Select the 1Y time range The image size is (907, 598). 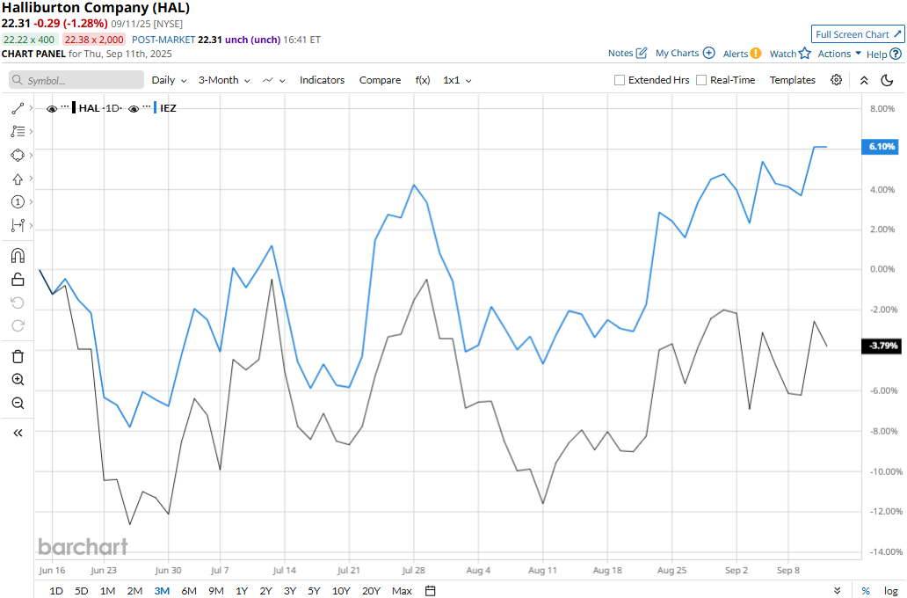pos(242,590)
